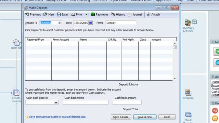Expand Cash back goes to dropdown
219x123 pixels.
click(56, 102)
